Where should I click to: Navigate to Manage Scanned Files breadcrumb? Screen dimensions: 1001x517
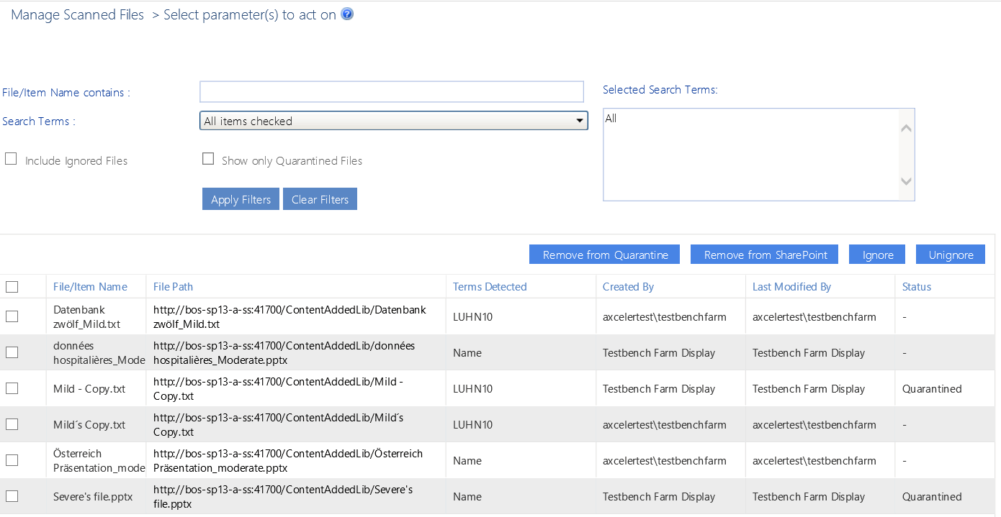tap(76, 14)
